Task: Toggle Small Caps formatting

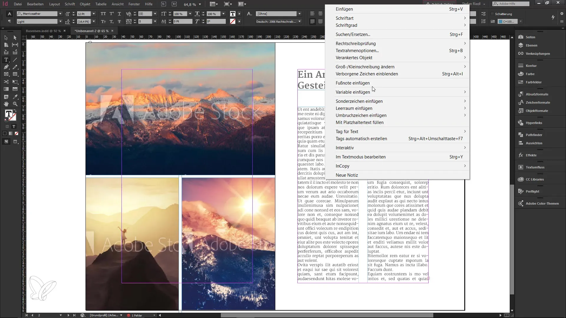Action: pyautogui.click(x=103, y=21)
